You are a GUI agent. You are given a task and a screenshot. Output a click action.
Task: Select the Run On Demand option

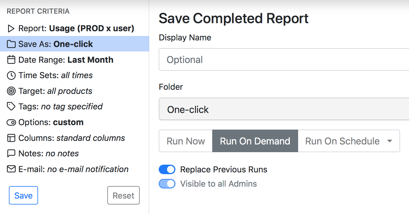255,141
